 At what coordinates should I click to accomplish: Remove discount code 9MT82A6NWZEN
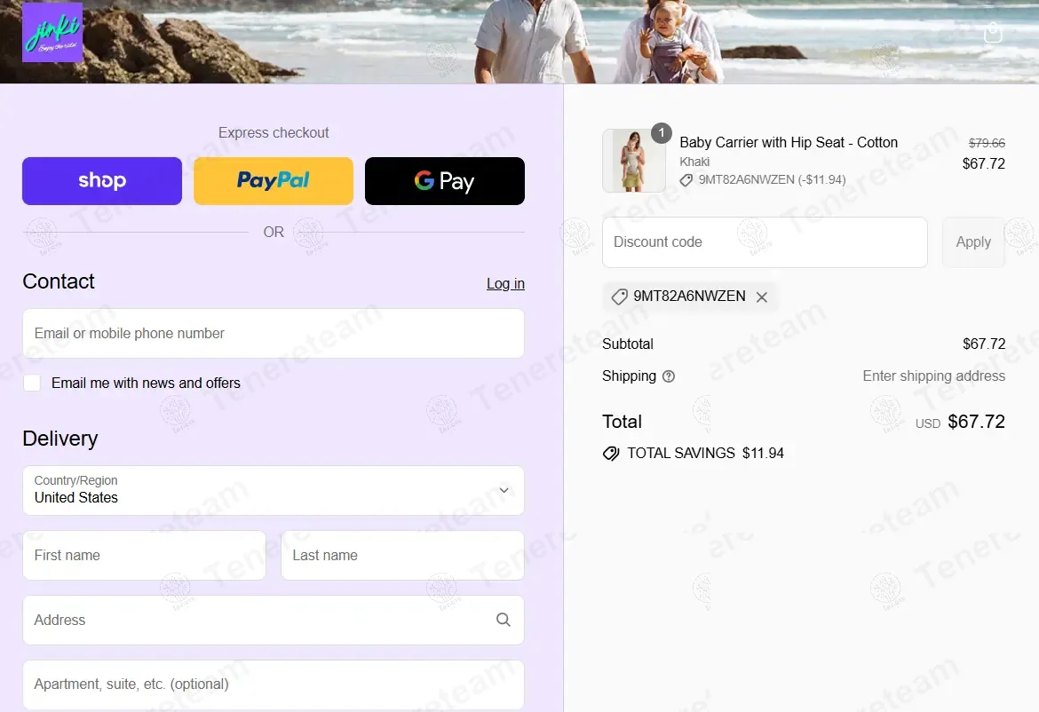[x=762, y=297]
